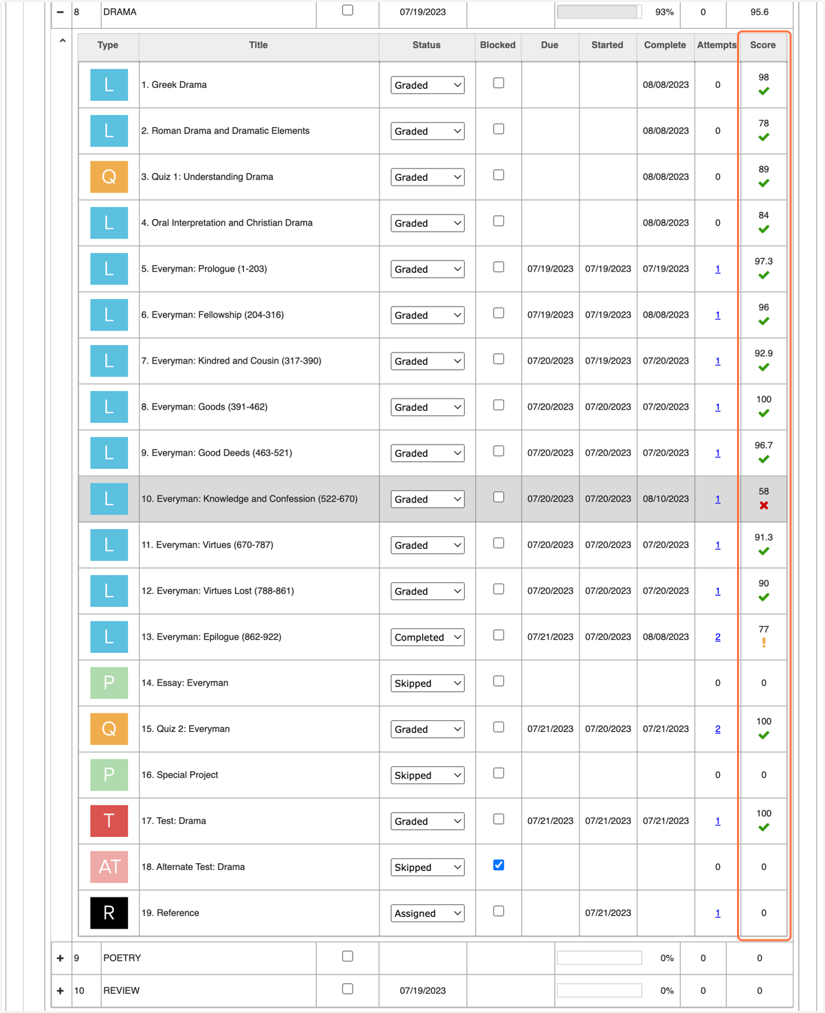
Task: Expand the REVIEW unit with the plus button
Action: (60, 991)
